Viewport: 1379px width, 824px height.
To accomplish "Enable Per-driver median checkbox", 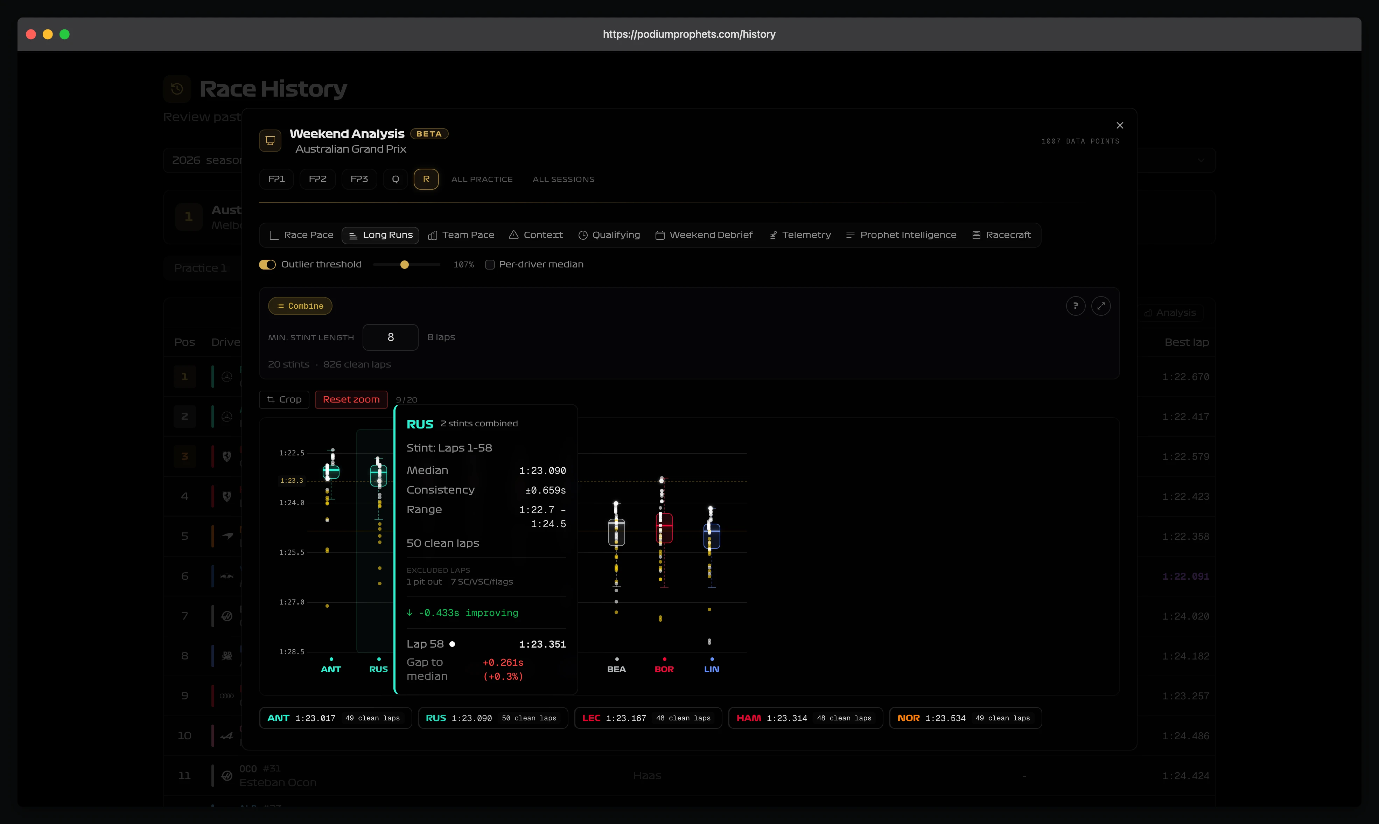I will pos(490,265).
